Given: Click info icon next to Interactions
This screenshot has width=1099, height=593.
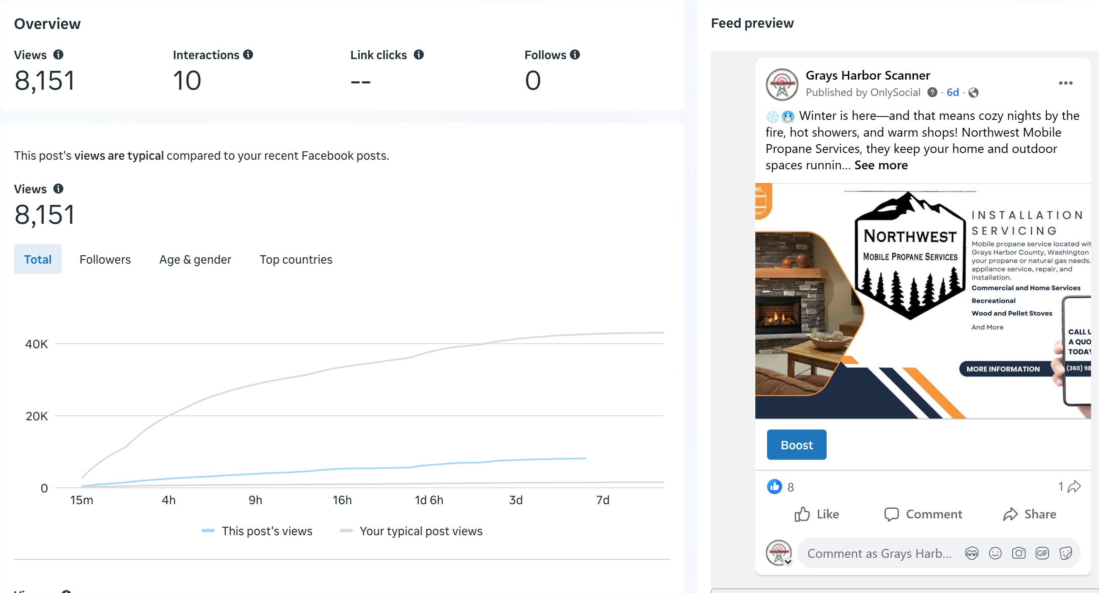Looking at the screenshot, I should (x=248, y=54).
